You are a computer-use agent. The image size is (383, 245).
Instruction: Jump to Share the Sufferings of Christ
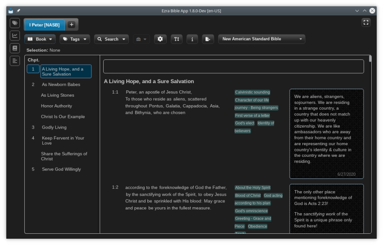64,156
